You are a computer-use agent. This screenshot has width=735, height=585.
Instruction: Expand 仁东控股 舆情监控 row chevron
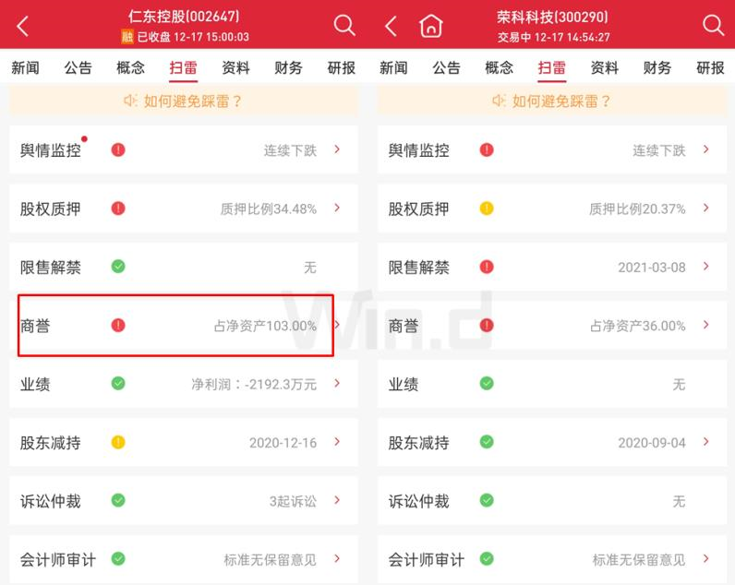pos(337,149)
